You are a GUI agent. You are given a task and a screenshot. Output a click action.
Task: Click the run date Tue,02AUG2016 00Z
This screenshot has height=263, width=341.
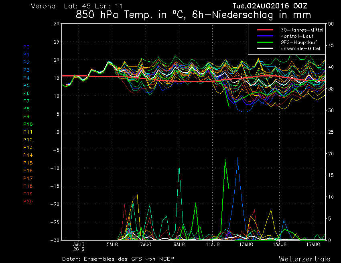(x=270, y=6)
